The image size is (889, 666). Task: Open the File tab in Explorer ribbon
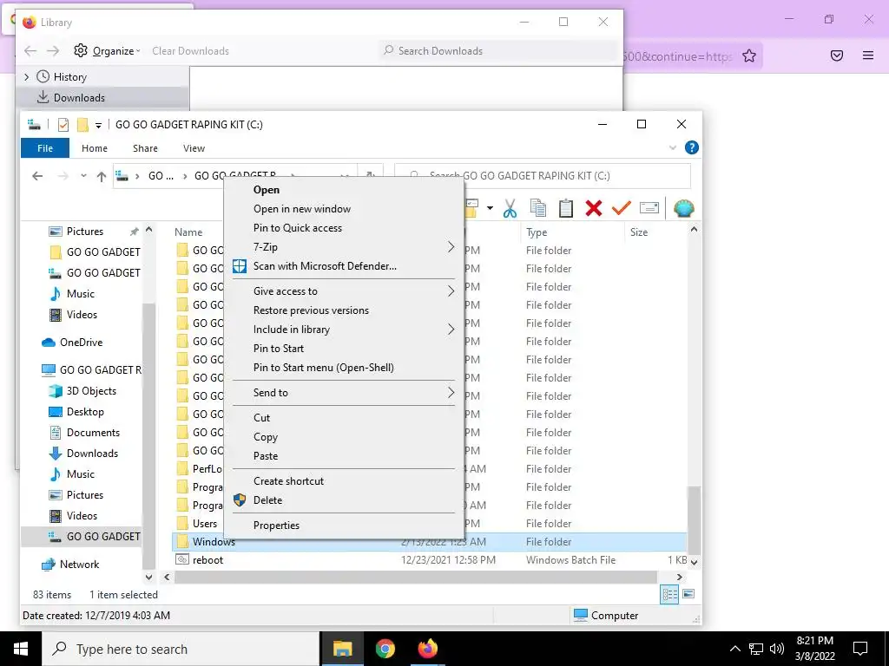point(45,148)
